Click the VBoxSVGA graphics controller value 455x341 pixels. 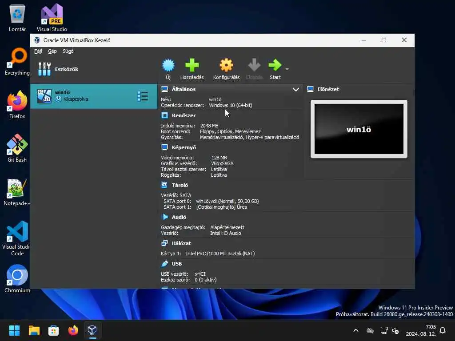[x=222, y=163]
